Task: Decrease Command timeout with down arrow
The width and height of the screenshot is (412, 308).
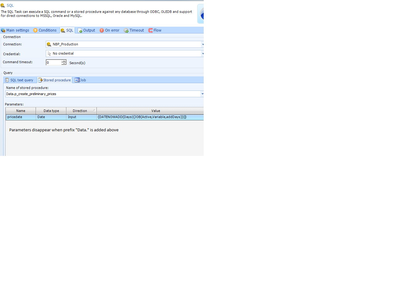Action: pos(64,64)
